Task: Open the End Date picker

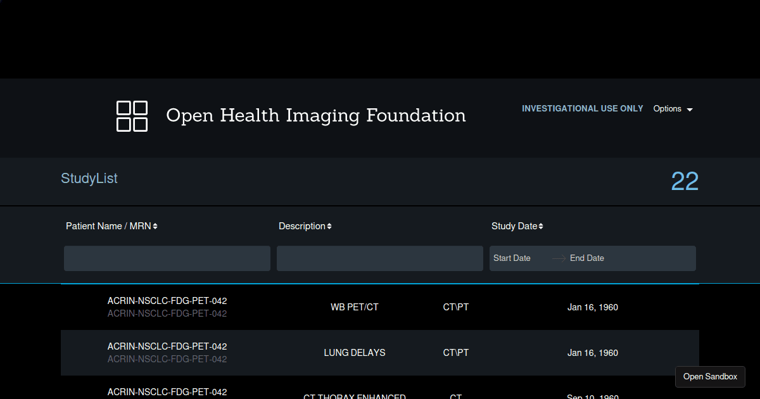Action: pos(587,258)
